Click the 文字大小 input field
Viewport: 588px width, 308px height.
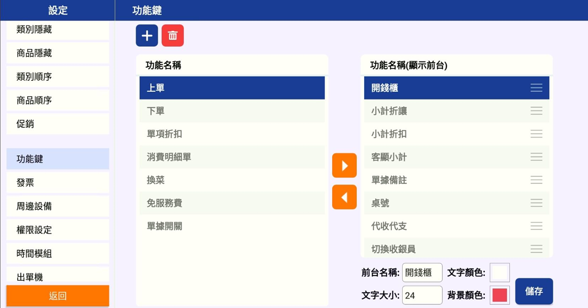pyautogui.click(x=422, y=295)
